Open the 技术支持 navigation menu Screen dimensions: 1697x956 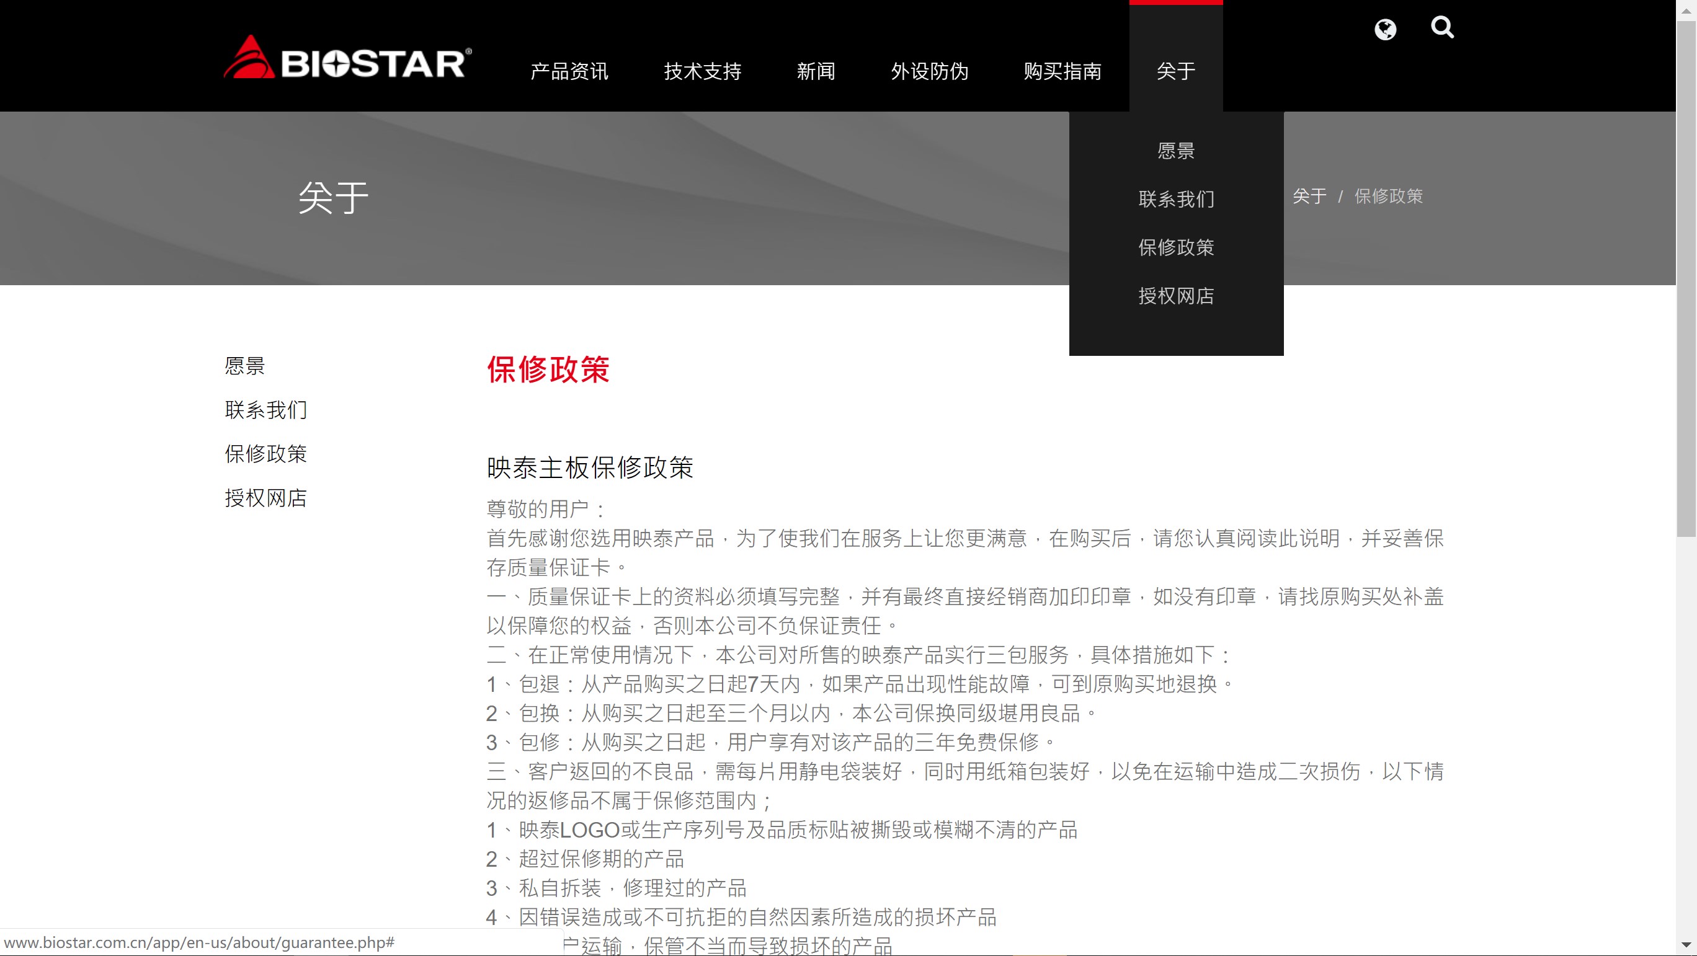(x=702, y=71)
